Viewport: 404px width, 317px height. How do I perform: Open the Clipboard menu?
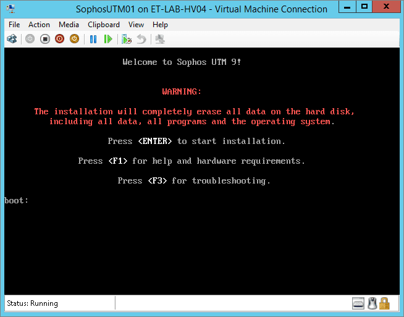click(104, 25)
